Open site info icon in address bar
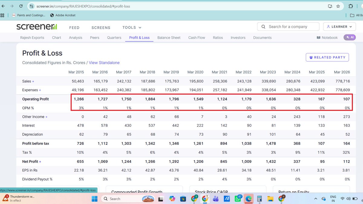Screen dimensions: 363x204 click(31, 6)
